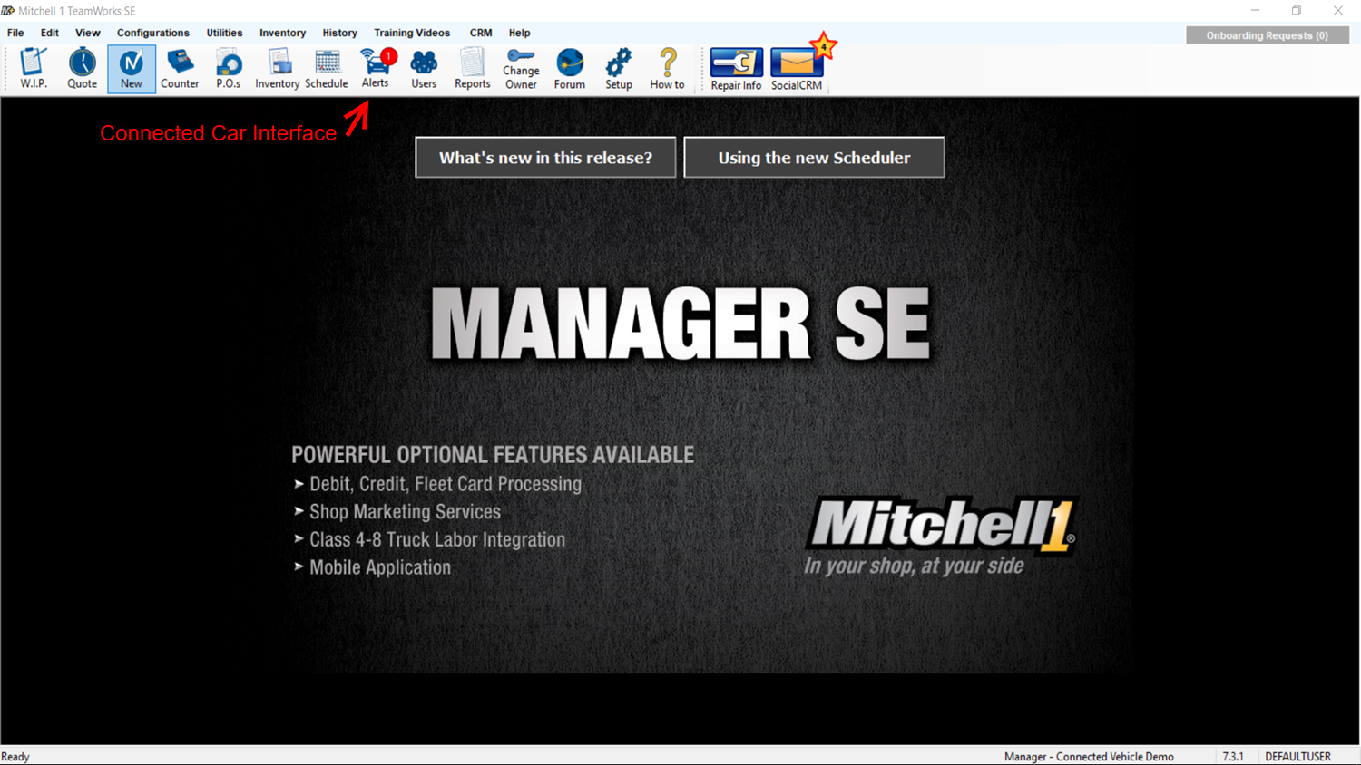Open the W.I.P. work in progress screen
Screen dimensions: 1361x765
click(x=33, y=68)
